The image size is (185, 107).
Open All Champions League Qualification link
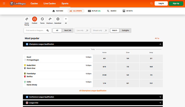point(92,91)
